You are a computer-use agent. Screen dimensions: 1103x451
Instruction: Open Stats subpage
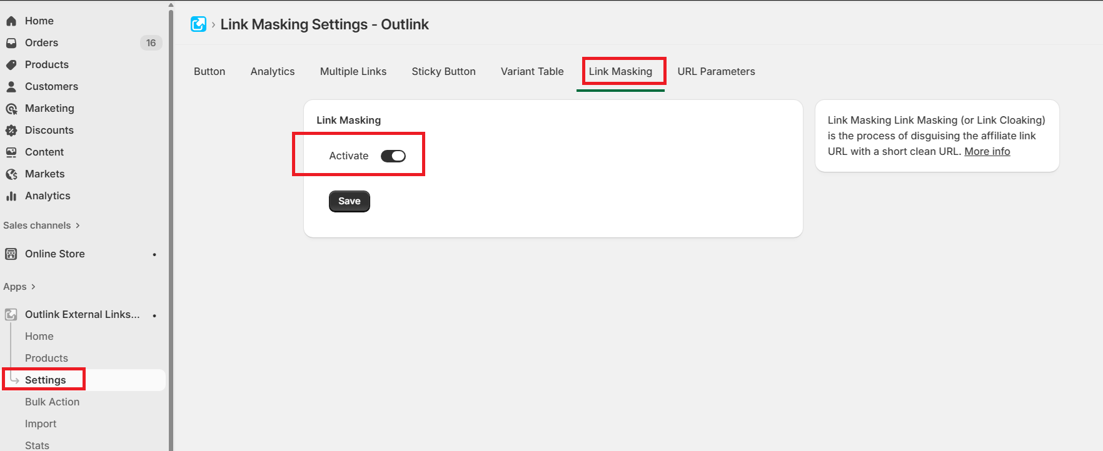coord(37,445)
